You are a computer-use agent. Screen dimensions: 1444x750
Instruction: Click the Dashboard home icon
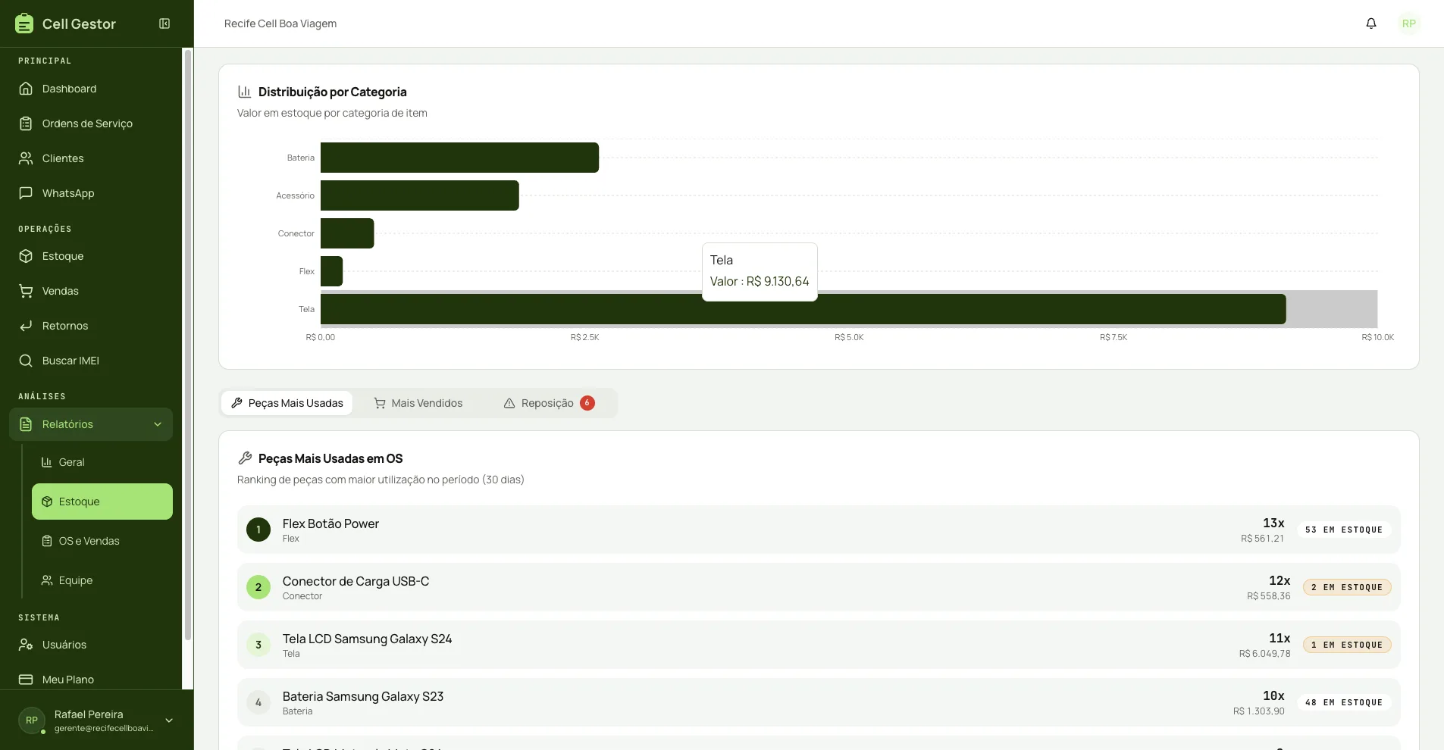[x=26, y=89]
